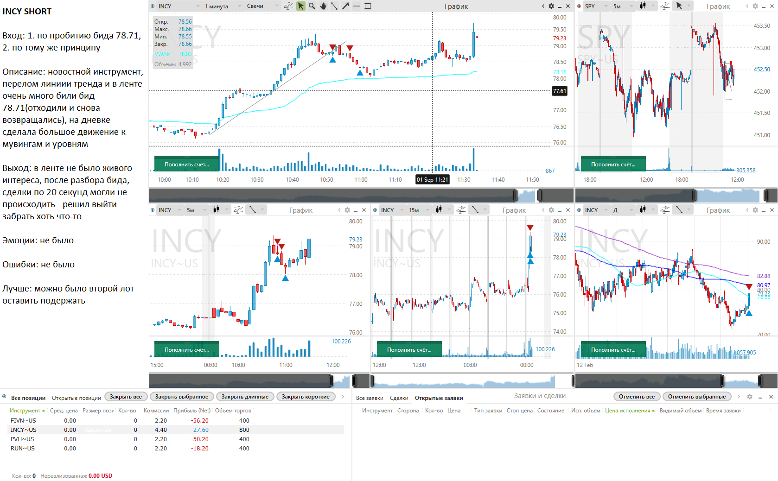This screenshot has height=481, width=778.
Task: Pick the arrow drawing tool
Action: (x=345, y=6)
